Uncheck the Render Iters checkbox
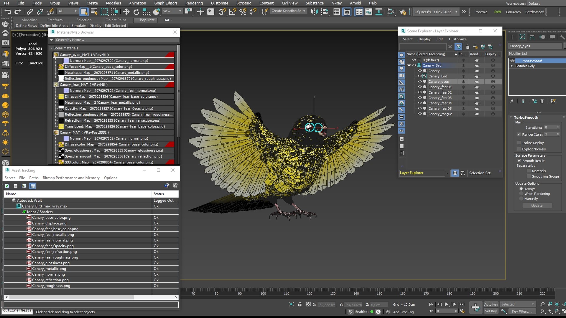This screenshot has width=566, height=318. (x=519, y=134)
